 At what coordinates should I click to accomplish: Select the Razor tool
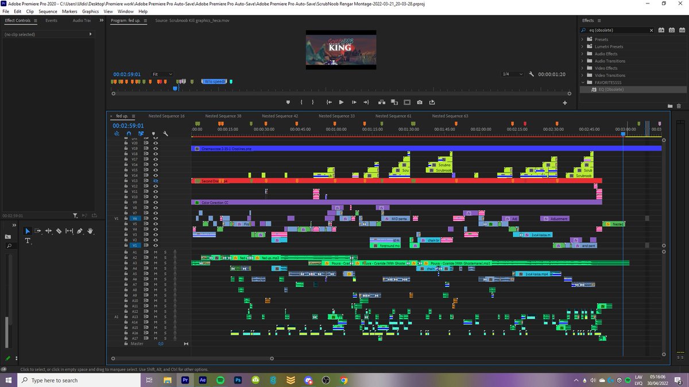coord(60,231)
